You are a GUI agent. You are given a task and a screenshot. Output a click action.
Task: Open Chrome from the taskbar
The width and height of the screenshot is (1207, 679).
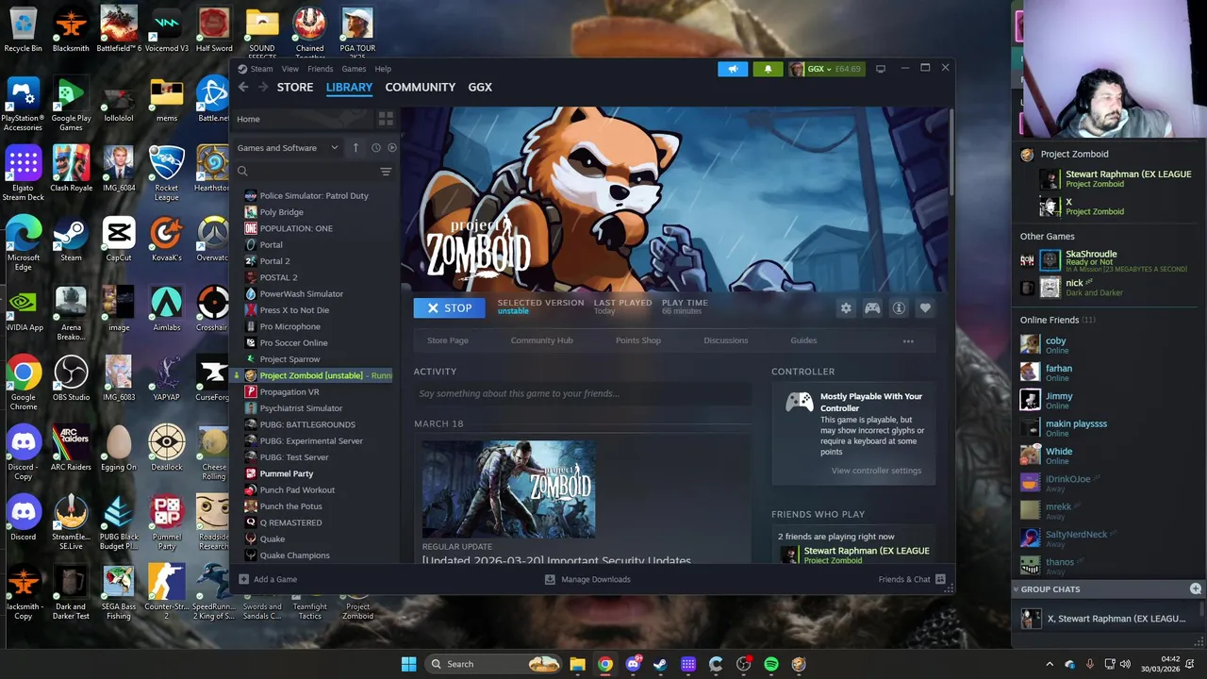(605, 664)
